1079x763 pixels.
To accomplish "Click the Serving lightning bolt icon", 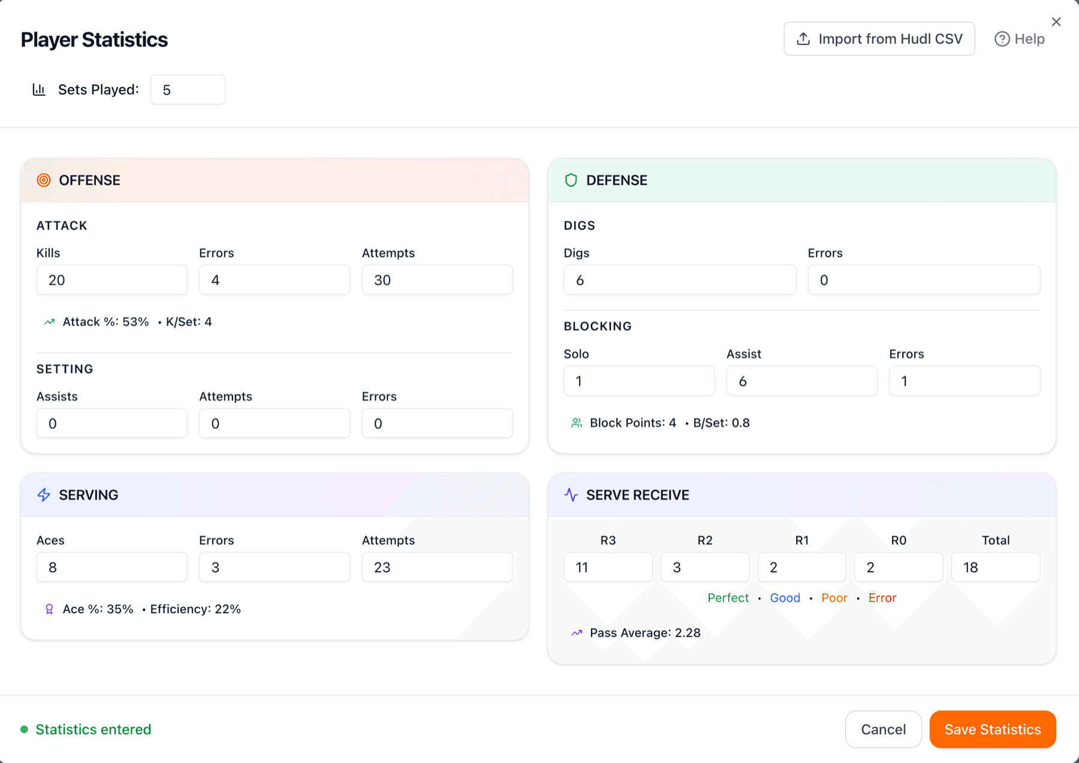I will (44, 495).
